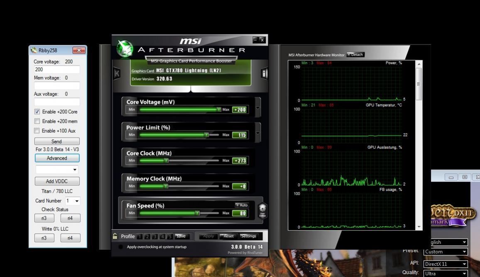Screen dimensions: 480x277
Task: Open Afterburner Settings
Action: 248,236
